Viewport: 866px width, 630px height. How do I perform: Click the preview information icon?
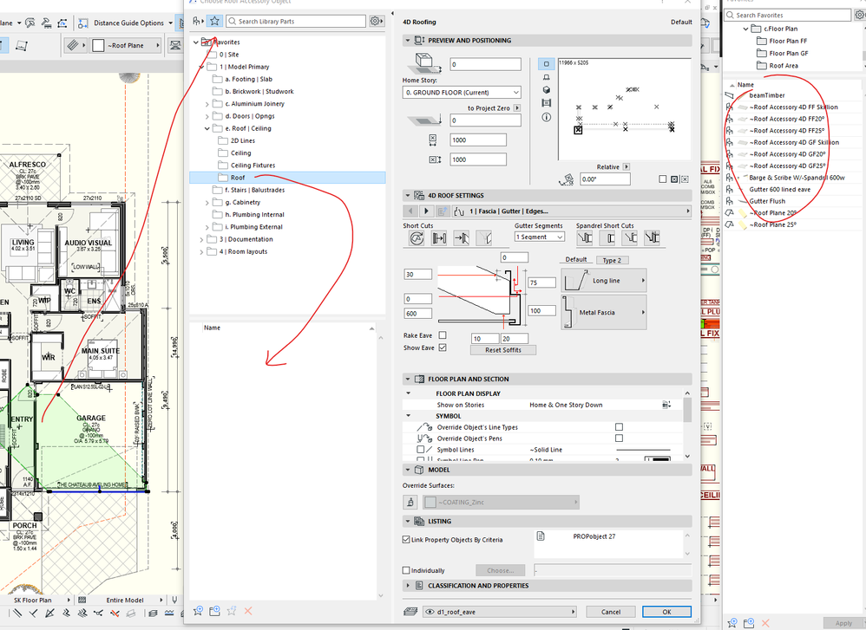(x=546, y=115)
